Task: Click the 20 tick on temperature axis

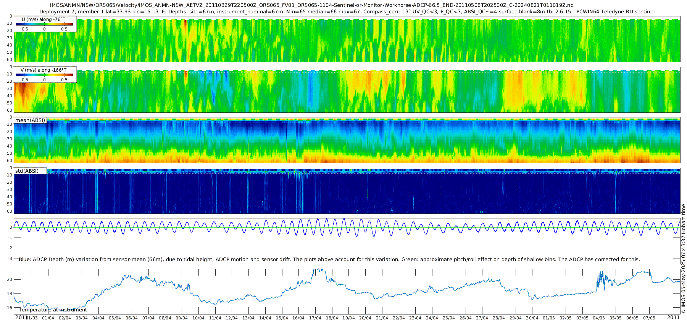Action: (9, 279)
